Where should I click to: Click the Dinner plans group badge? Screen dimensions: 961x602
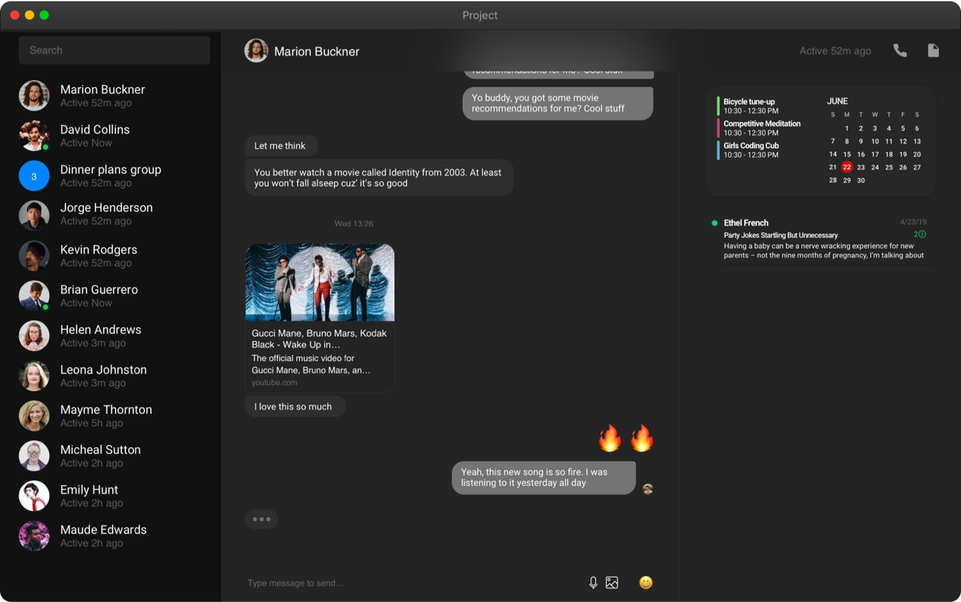34,176
